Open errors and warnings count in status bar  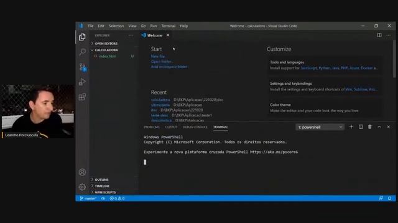tap(117, 198)
